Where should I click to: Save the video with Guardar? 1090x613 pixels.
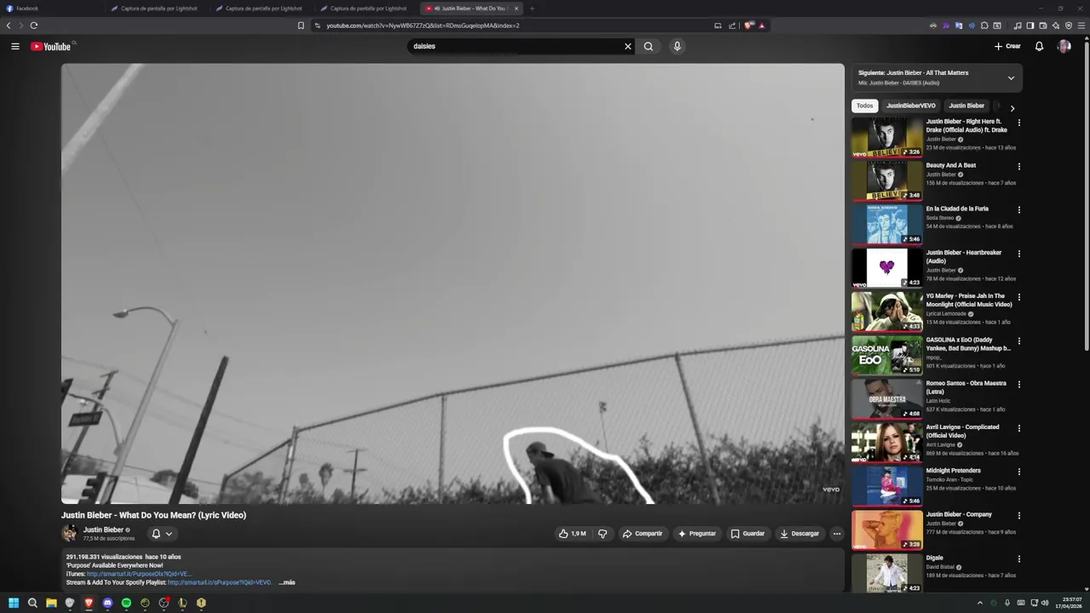(748, 534)
